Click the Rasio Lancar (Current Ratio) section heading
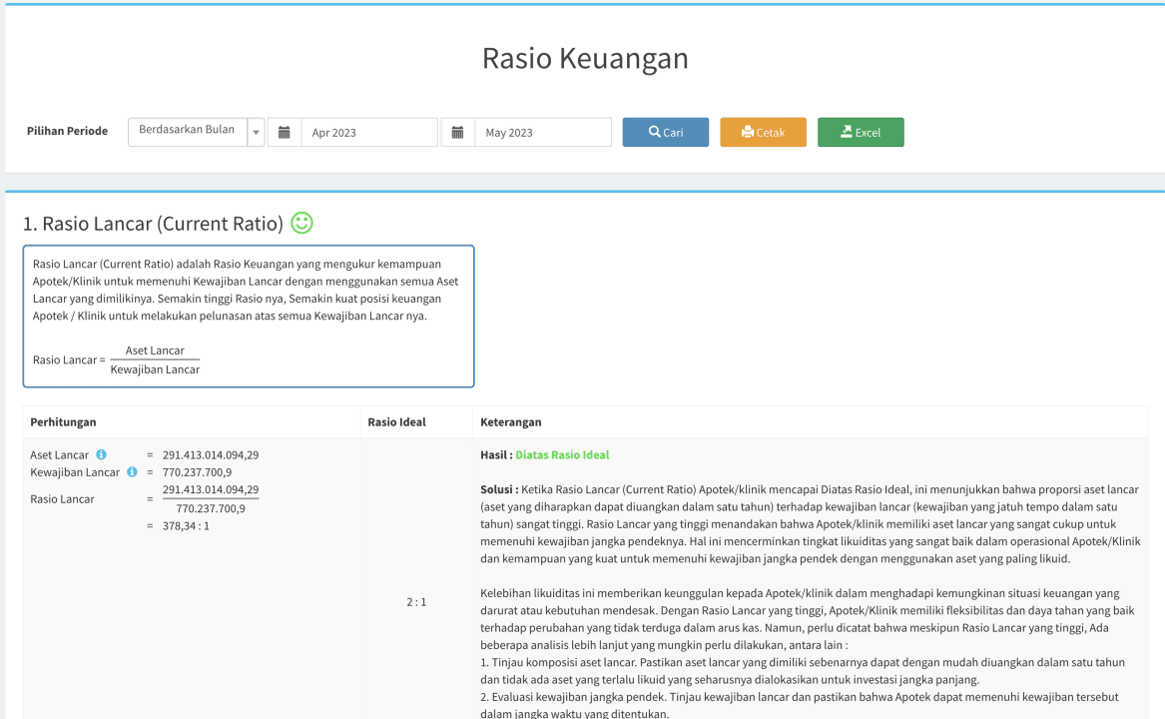 (153, 224)
